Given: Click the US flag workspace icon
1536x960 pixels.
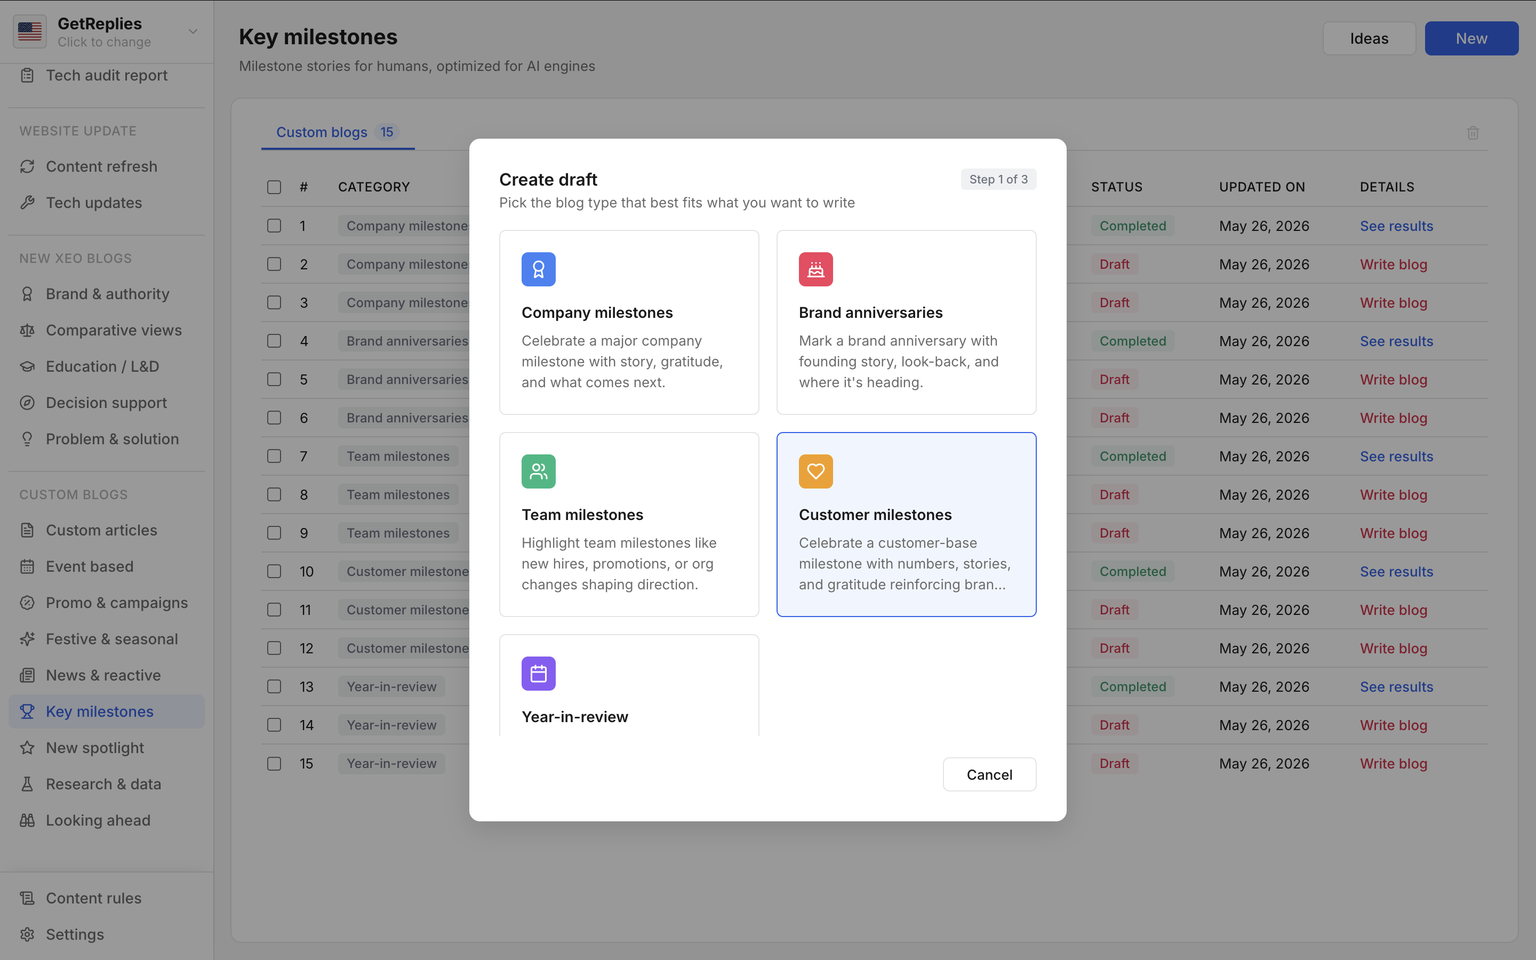Looking at the screenshot, I should coord(30,31).
